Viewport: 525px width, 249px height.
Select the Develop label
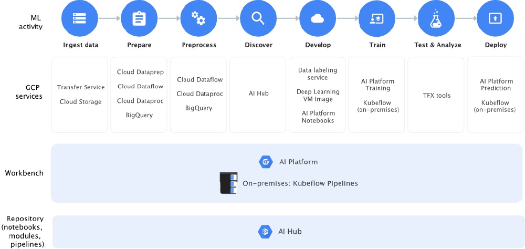[318, 45]
